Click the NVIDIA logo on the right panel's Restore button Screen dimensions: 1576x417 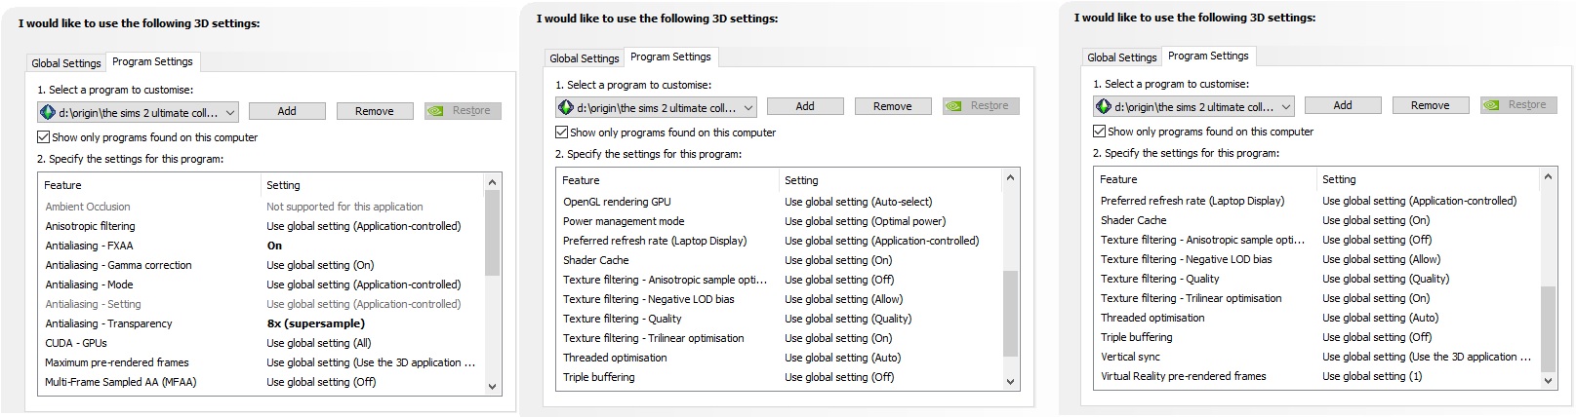click(1494, 105)
